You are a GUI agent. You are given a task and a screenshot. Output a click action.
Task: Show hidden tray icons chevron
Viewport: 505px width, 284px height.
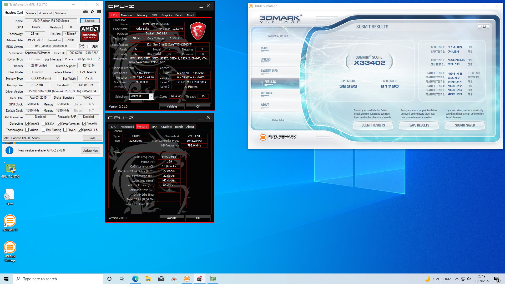click(x=457, y=279)
